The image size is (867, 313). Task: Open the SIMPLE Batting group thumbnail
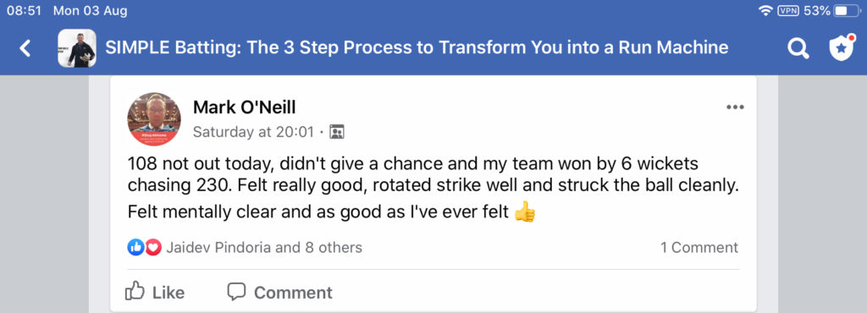click(77, 48)
